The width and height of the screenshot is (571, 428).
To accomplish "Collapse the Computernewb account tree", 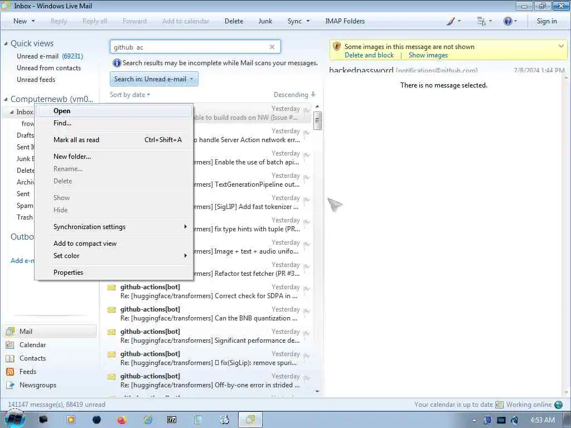I will (x=6, y=99).
